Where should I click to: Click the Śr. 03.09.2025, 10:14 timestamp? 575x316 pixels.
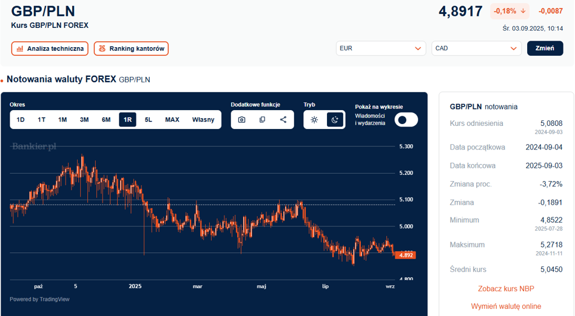tap(533, 28)
